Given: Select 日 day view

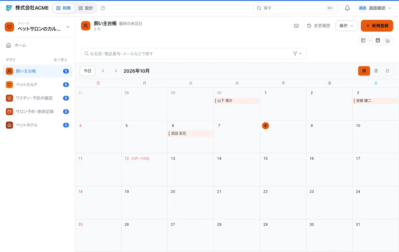Looking at the screenshot, I should pos(387,71).
